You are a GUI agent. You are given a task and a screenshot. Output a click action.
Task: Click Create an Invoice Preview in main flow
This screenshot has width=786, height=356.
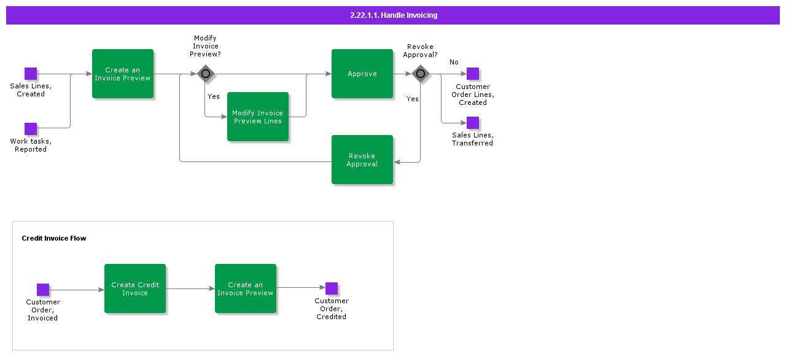tap(123, 74)
